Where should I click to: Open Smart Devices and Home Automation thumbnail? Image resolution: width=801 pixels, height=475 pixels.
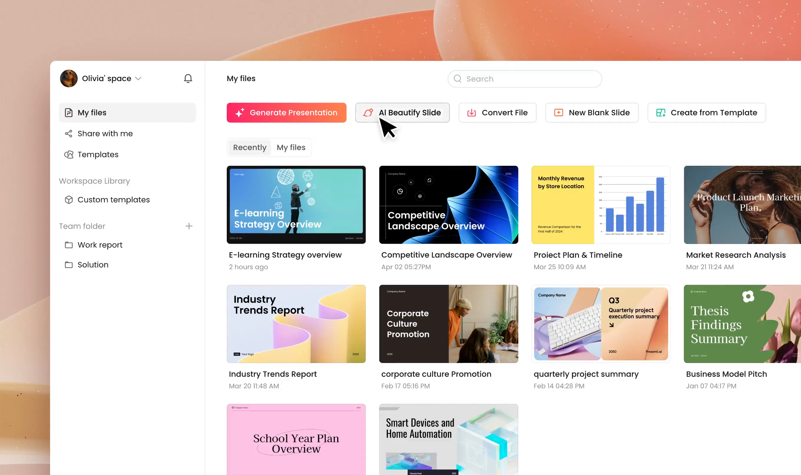pyautogui.click(x=448, y=439)
